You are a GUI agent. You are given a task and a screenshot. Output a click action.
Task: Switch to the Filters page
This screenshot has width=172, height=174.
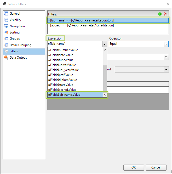click(x=14, y=51)
